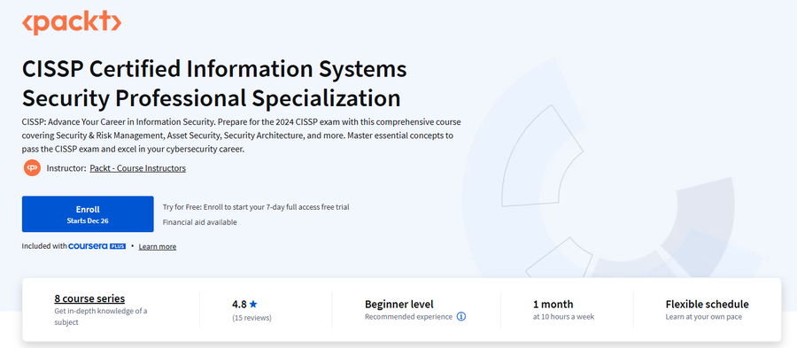The width and height of the screenshot is (797, 348).
Task: Click 'Learn at your own pace' text
Action: [x=703, y=316]
